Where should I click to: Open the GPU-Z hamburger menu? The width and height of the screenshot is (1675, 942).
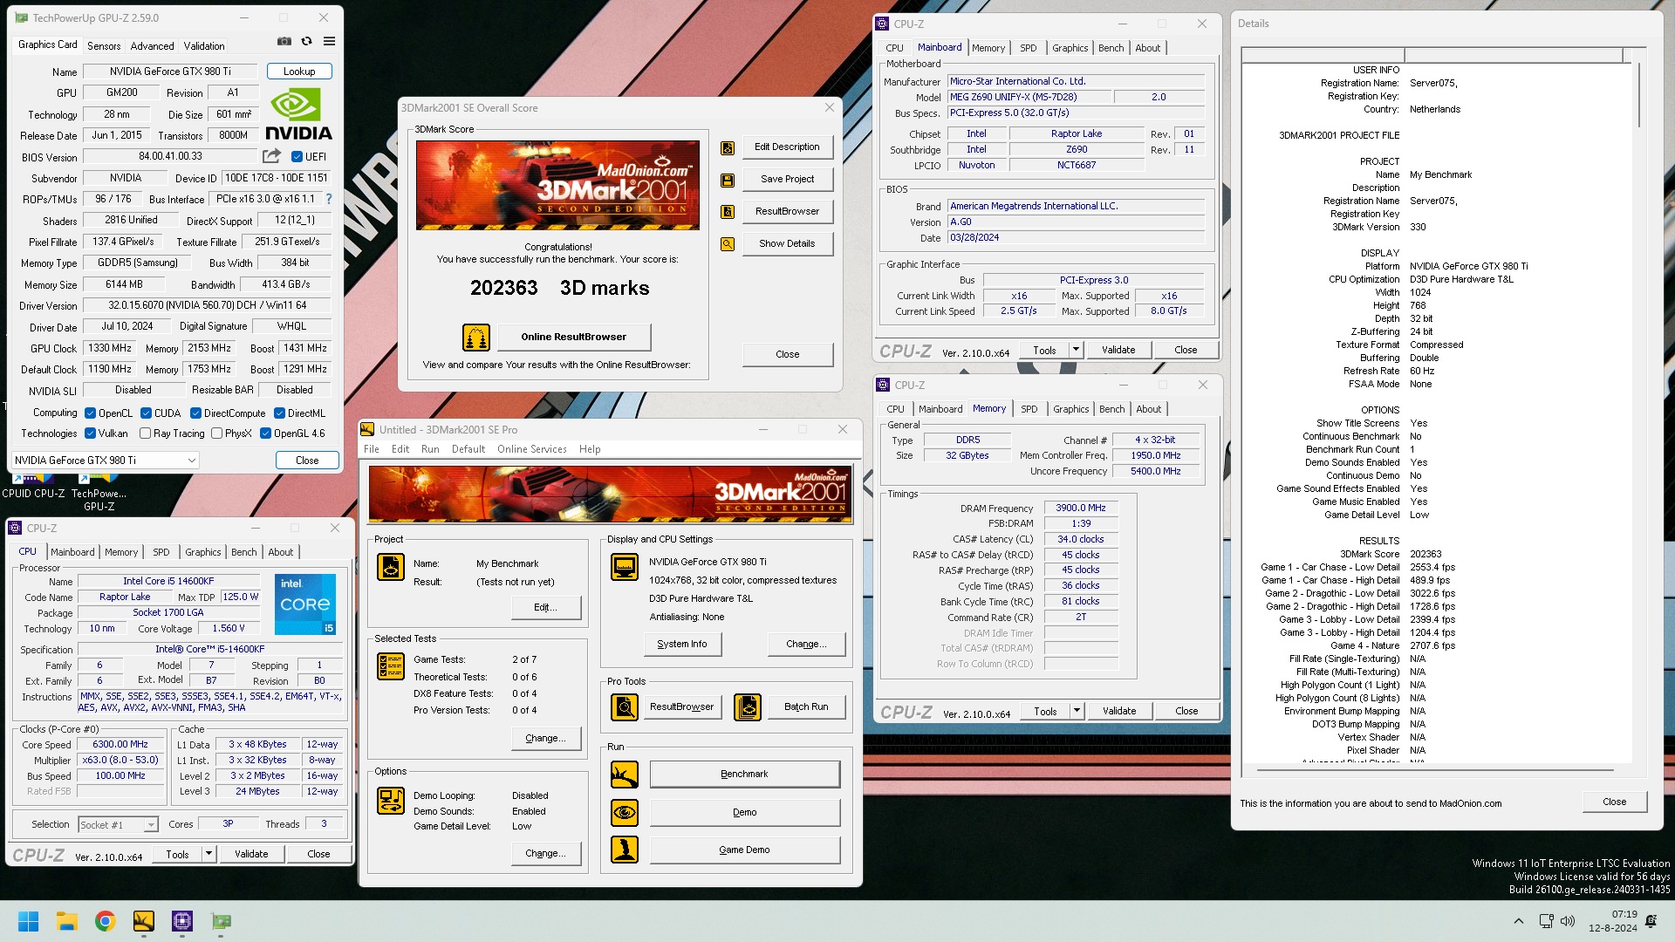point(329,41)
